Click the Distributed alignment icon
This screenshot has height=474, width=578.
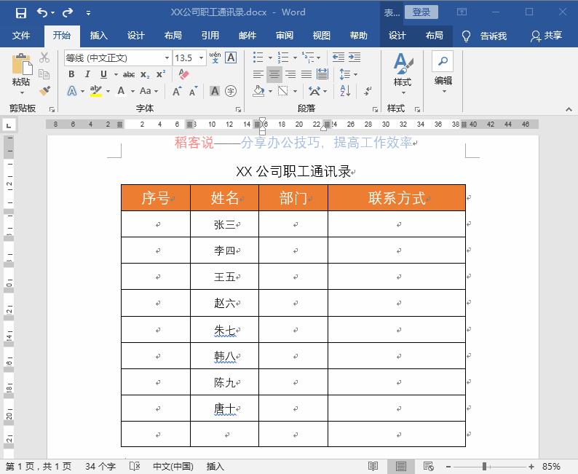click(x=322, y=74)
